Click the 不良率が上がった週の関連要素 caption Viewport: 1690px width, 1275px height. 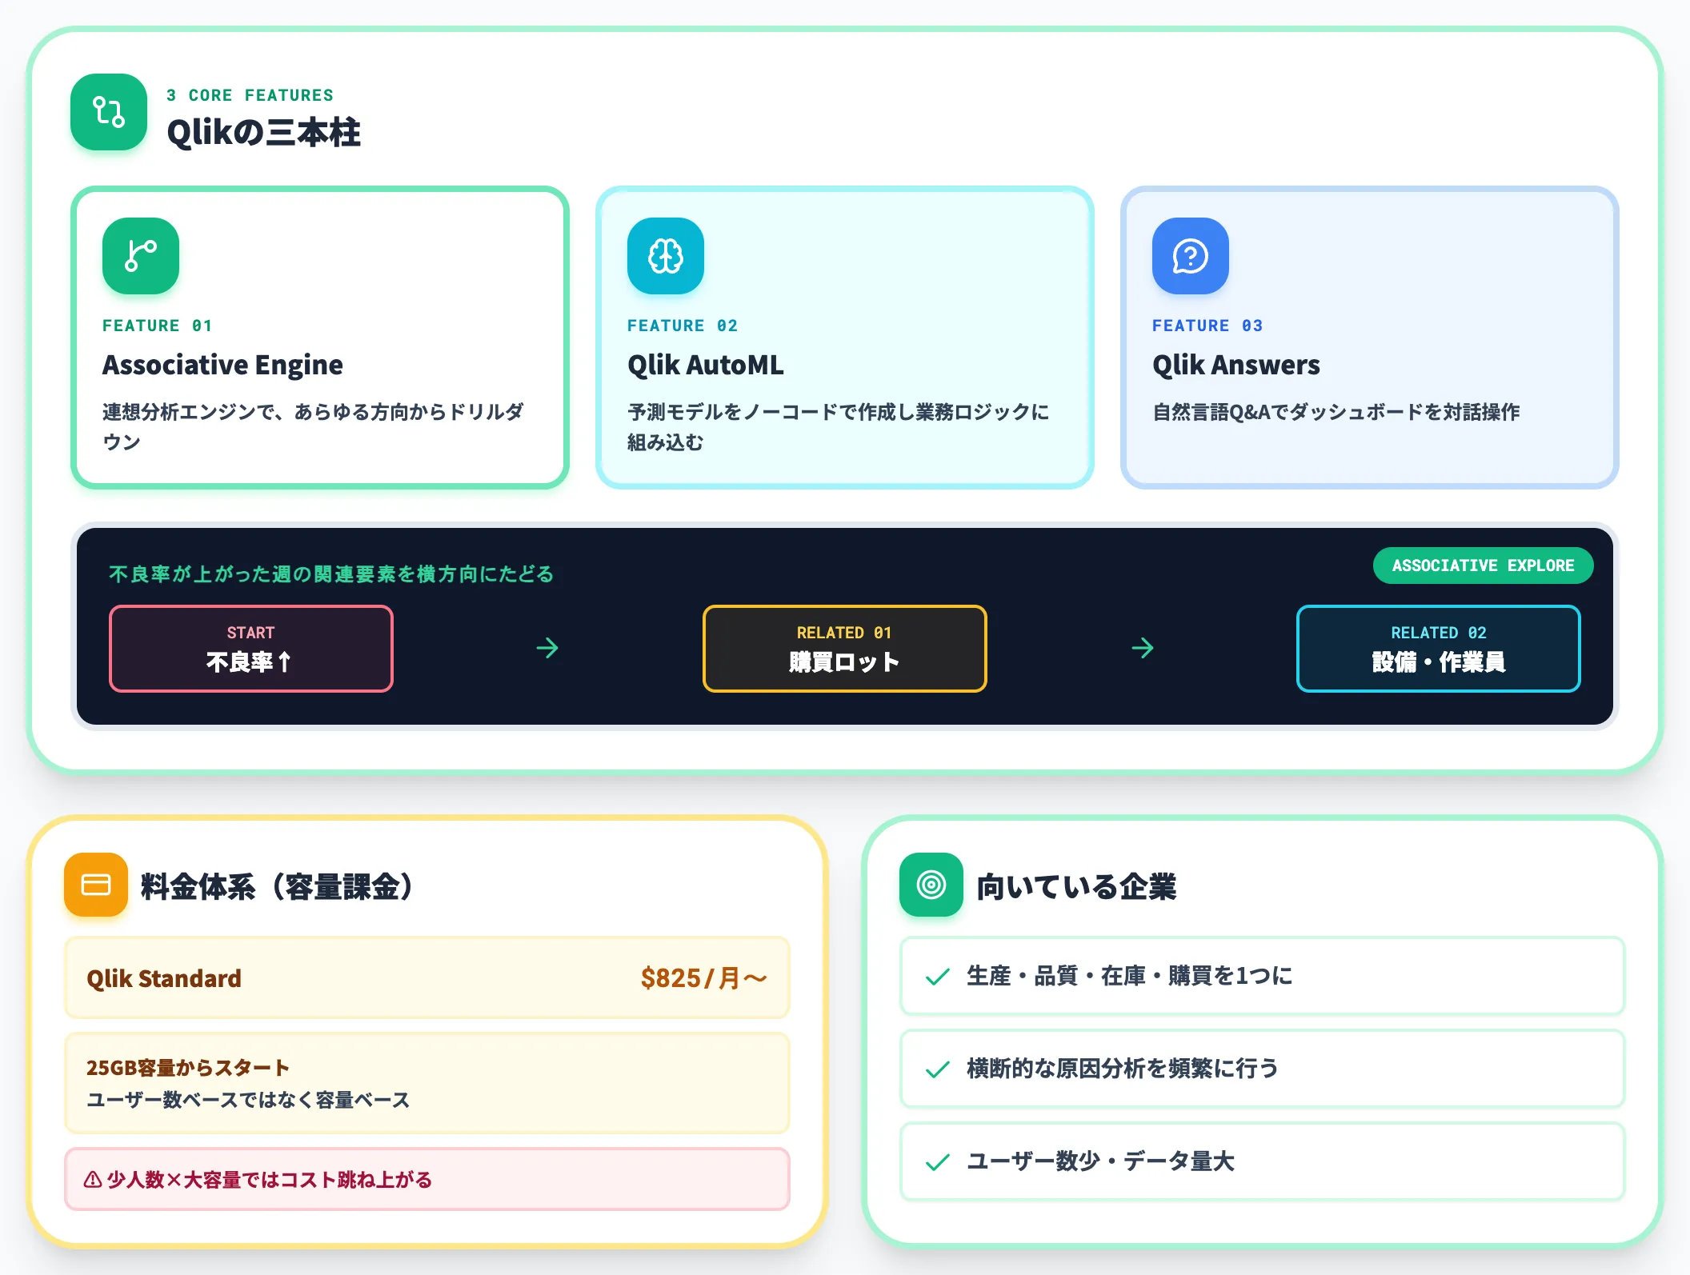331,574
